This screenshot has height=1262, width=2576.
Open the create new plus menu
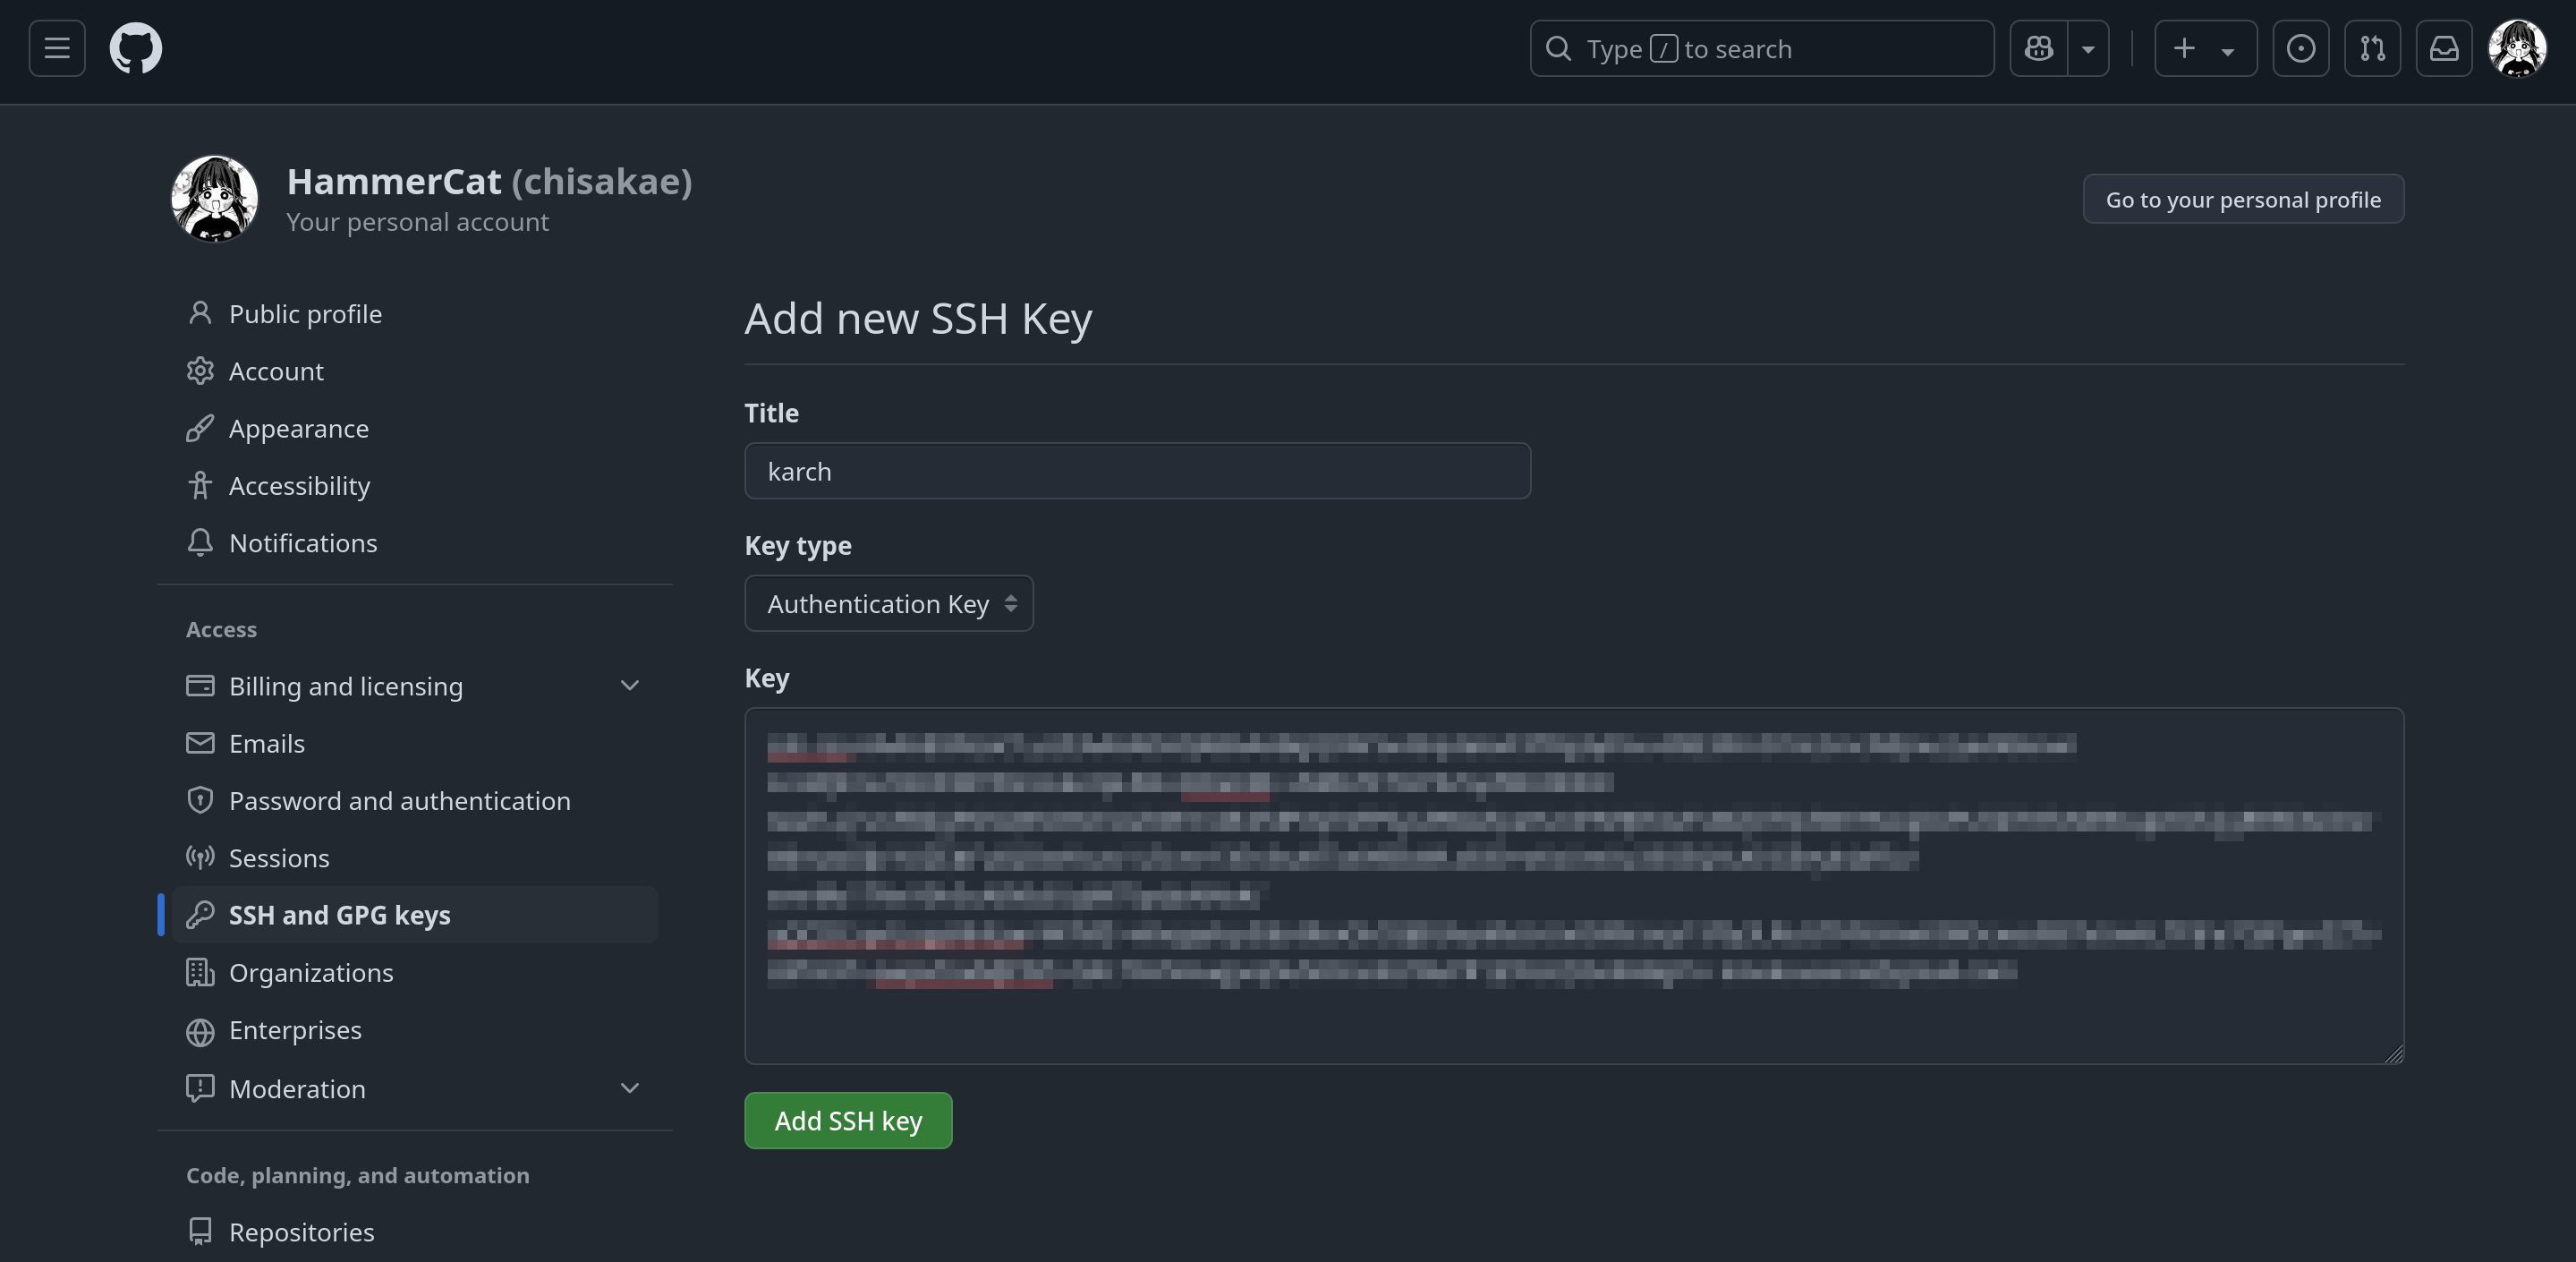pyautogui.click(x=2205, y=48)
